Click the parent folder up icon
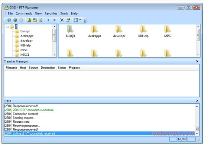The height and width of the screenshot is (145, 204). tap(29, 20)
